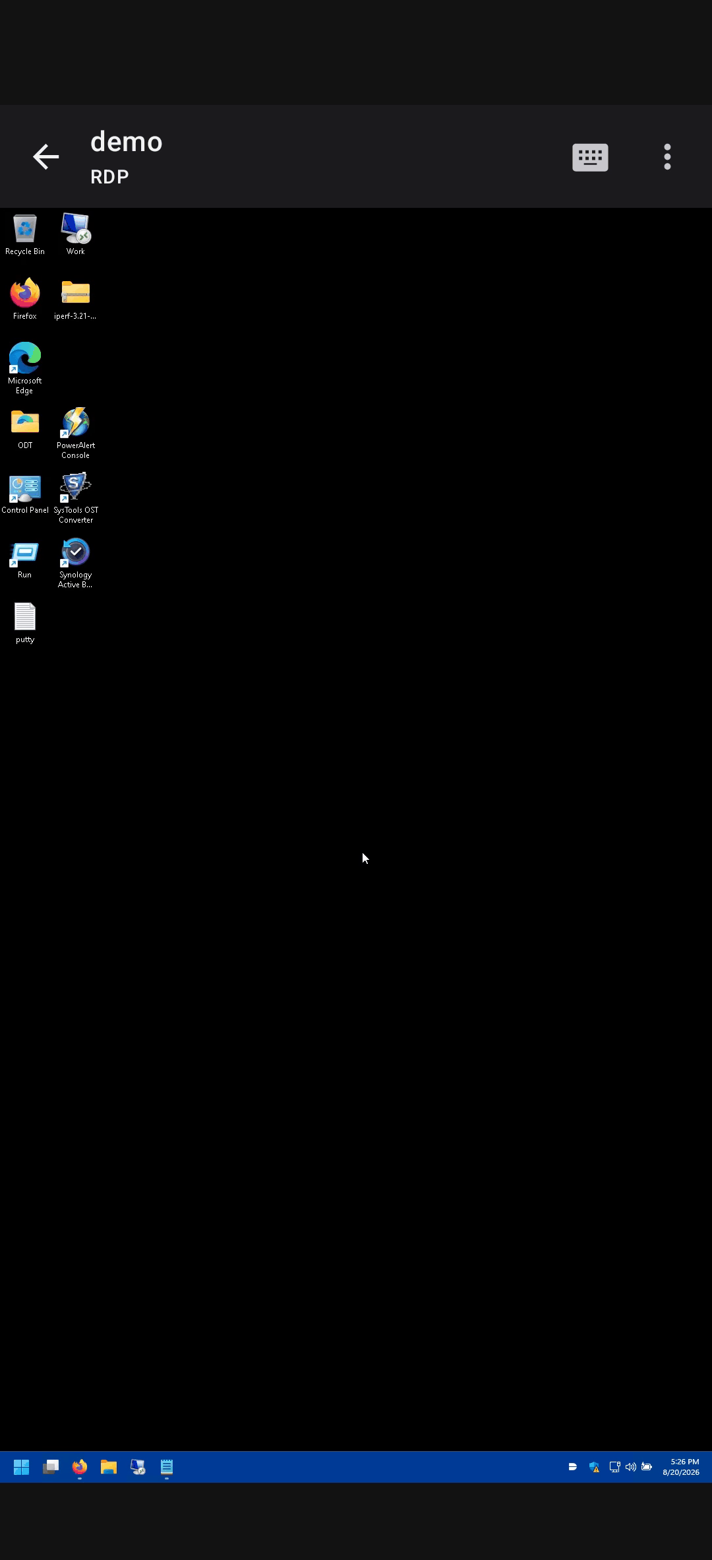Select the Firefox desktop icon
Viewport: 712px width, 1560px height.
[25, 300]
